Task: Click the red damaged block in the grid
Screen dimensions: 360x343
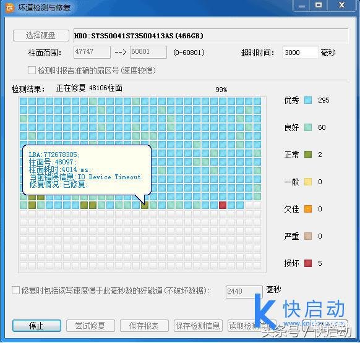Action: [x=223, y=205]
